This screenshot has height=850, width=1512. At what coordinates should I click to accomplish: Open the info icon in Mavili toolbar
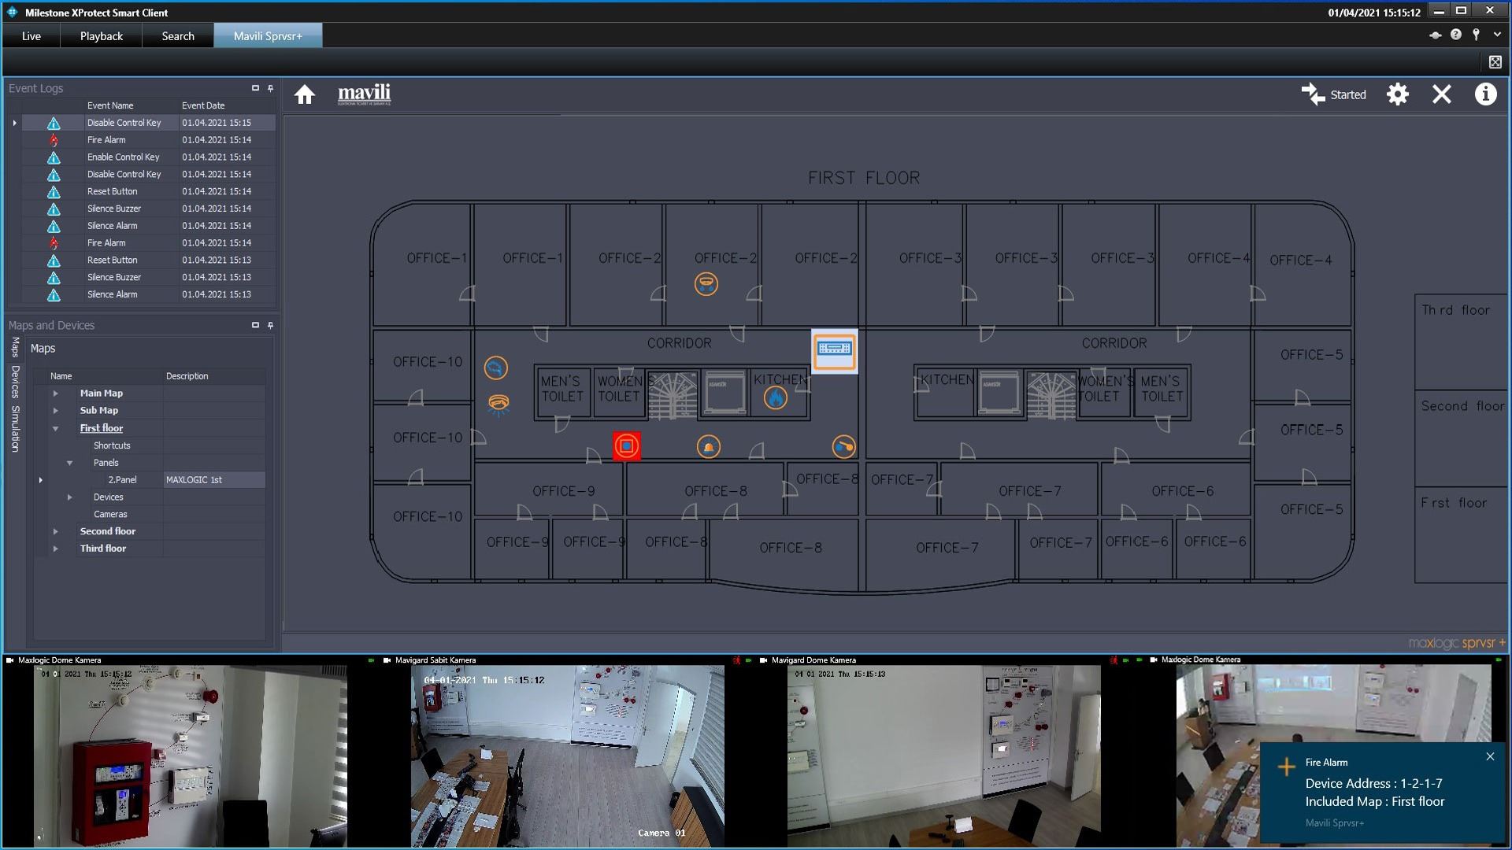1486,94
